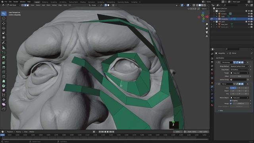Select the Add Cube tool
This screenshot has width=254, height=143.
[x=4, y=53]
